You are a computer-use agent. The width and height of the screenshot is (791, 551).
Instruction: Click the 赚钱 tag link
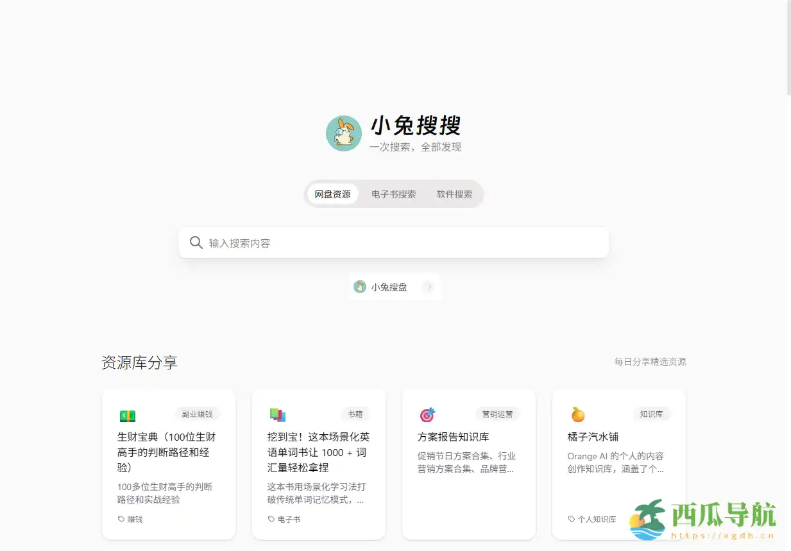point(134,519)
